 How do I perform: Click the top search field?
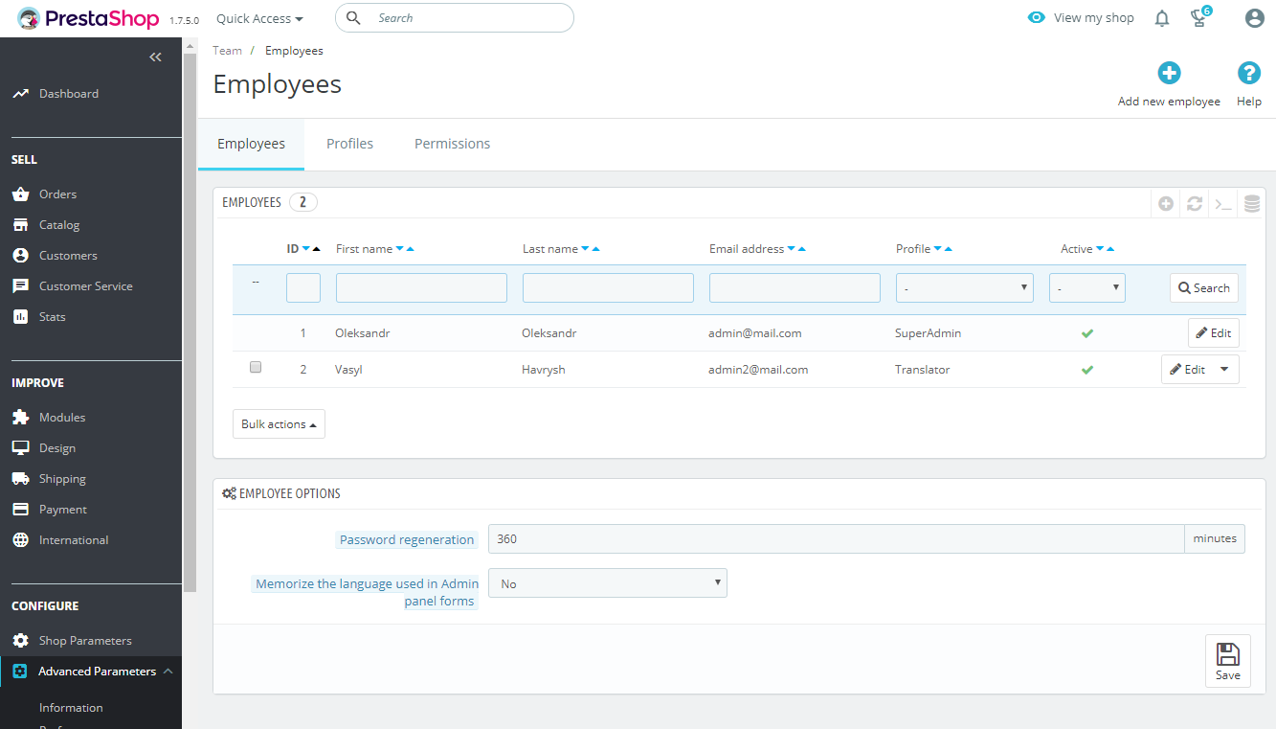coord(455,18)
